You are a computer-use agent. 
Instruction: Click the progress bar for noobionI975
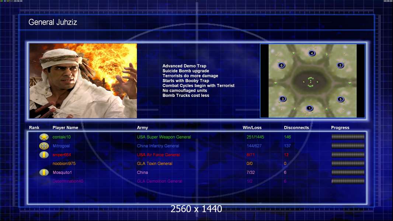click(x=348, y=164)
